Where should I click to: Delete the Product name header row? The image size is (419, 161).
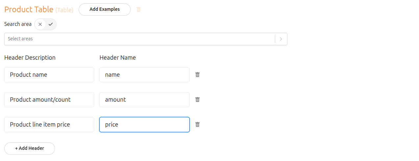[197, 75]
